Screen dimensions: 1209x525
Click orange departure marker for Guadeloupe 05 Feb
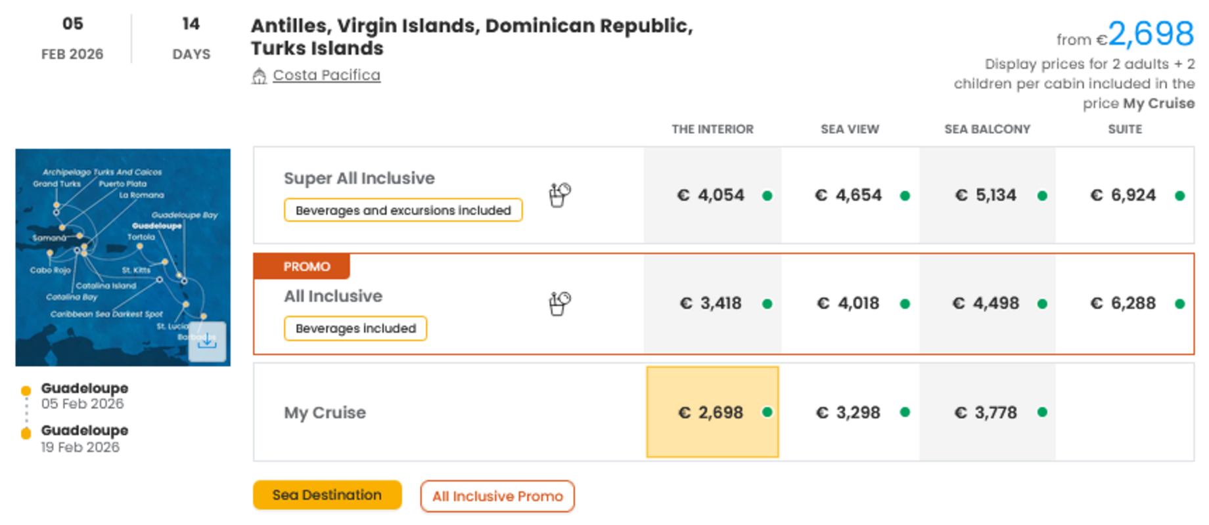pyautogui.click(x=26, y=390)
